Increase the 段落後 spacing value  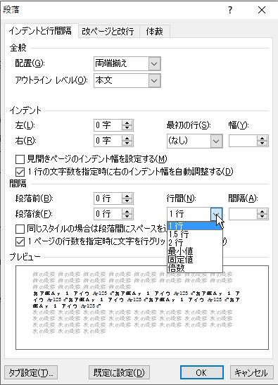point(127,211)
